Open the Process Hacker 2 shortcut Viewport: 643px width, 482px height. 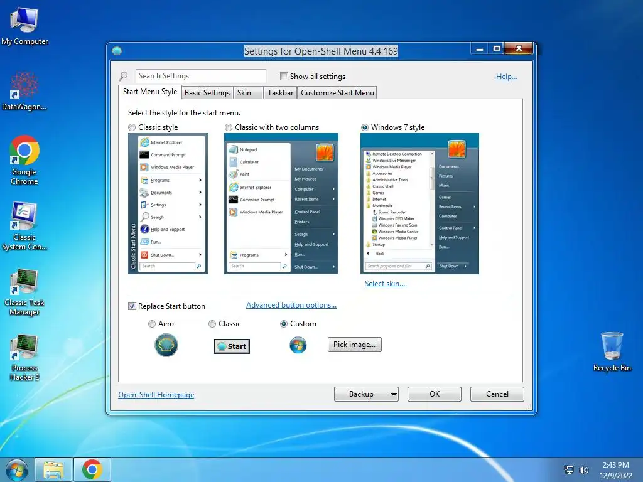[x=24, y=357]
